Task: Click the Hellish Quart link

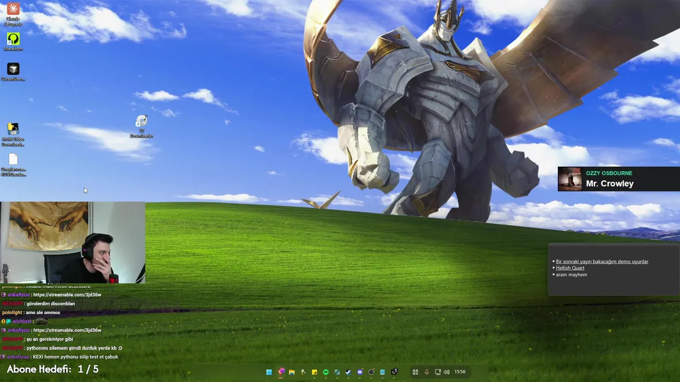Action: [570, 268]
